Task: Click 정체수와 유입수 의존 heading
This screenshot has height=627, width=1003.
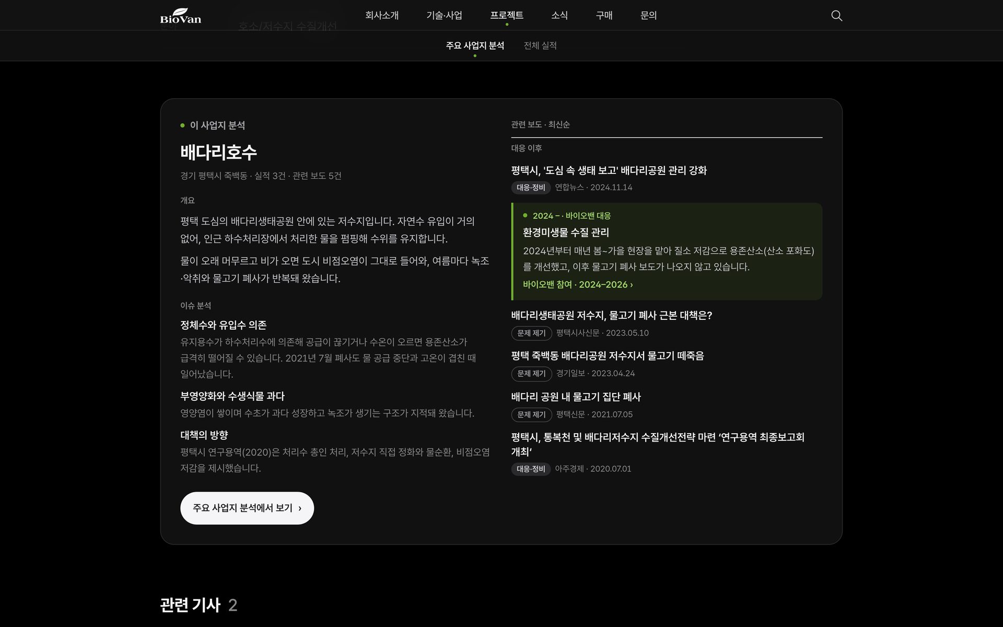Action: [x=223, y=325]
